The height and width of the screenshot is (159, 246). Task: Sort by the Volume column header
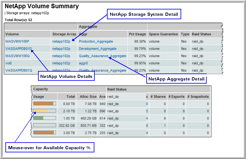point(12,34)
